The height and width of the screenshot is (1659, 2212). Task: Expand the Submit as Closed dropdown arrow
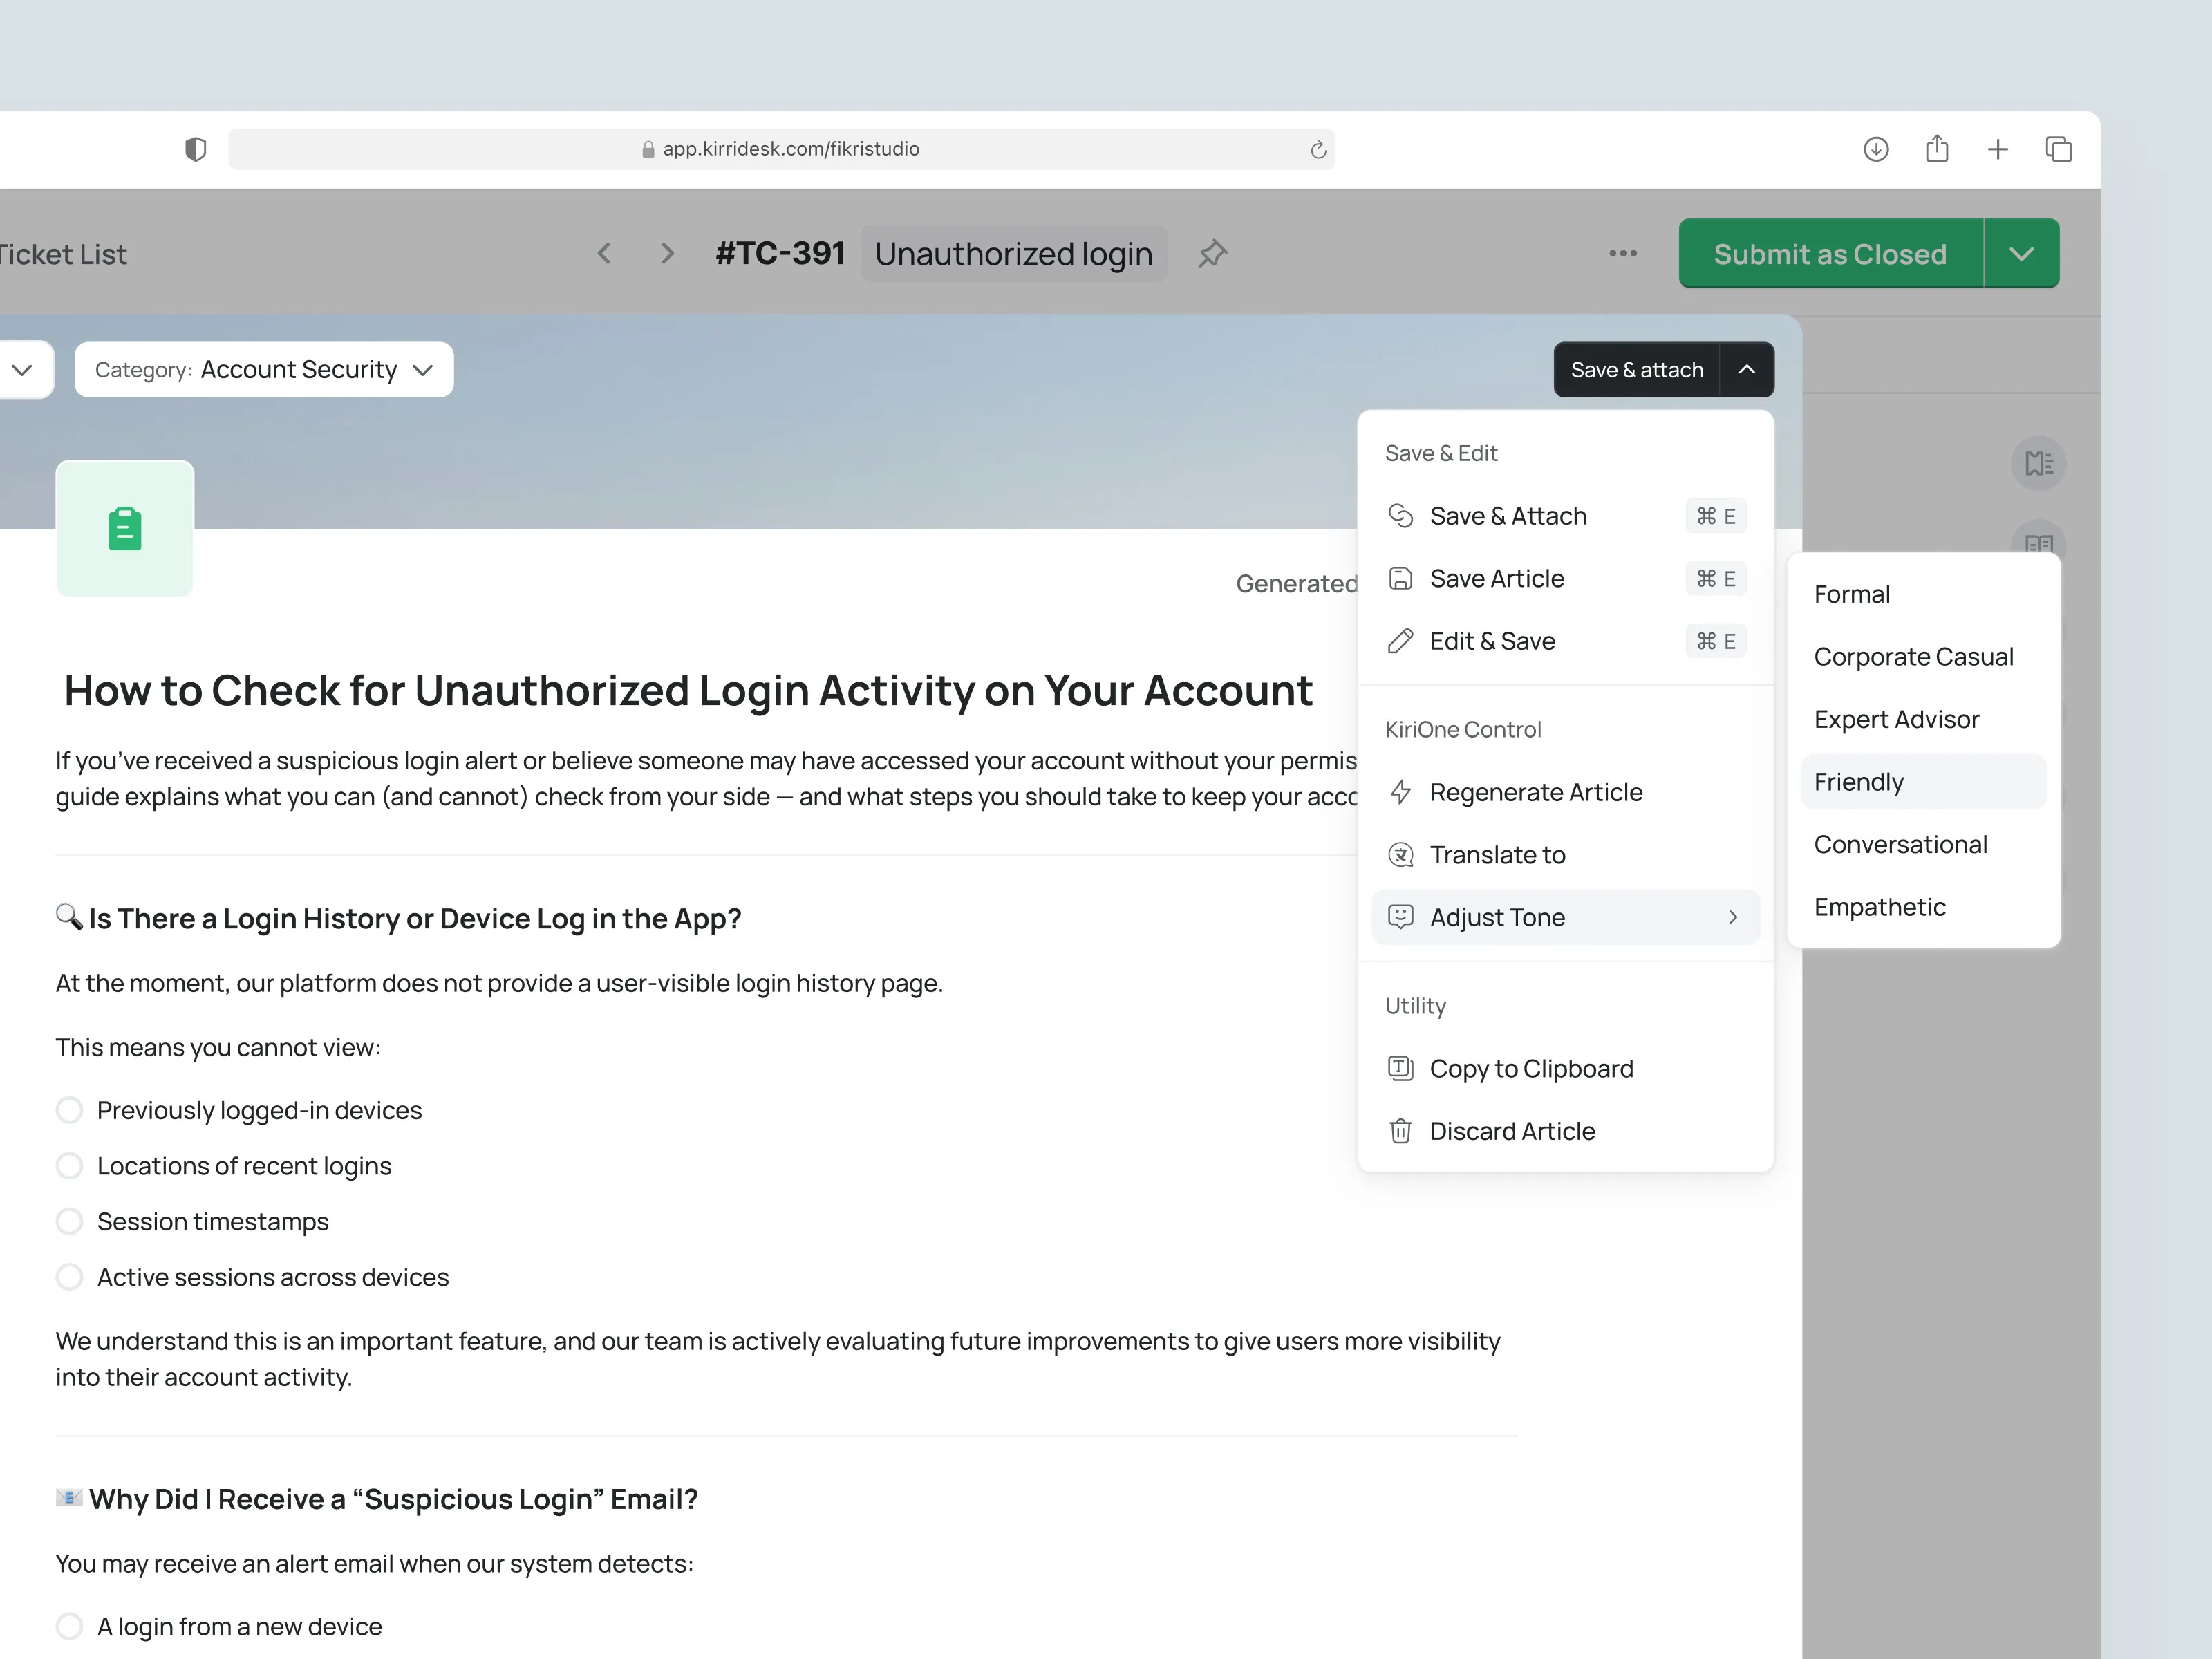2021,253
